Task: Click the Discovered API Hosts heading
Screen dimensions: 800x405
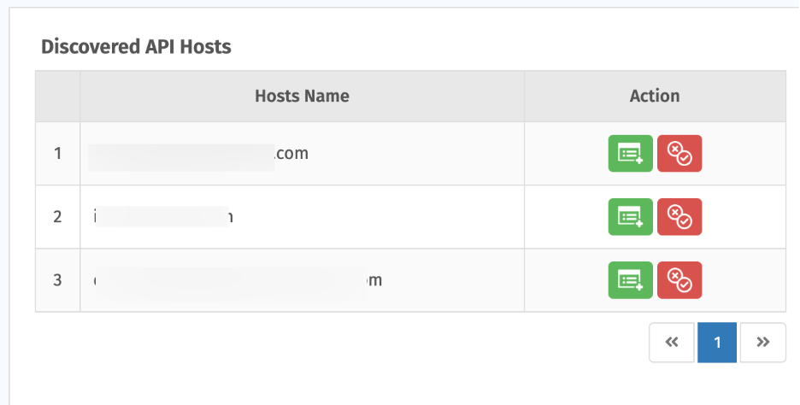Action: tap(136, 47)
